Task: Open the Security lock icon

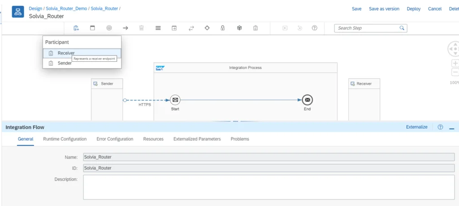Action: click(x=223, y=28)
